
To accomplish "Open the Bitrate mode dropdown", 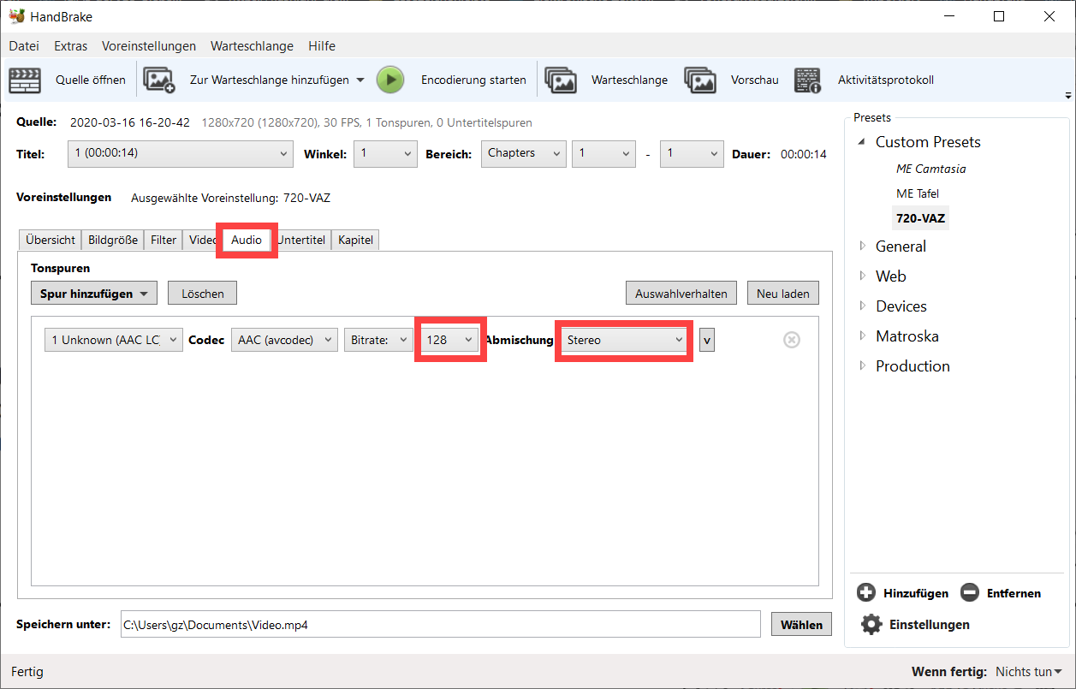I will pyautogui.click(x=378, y=340).
